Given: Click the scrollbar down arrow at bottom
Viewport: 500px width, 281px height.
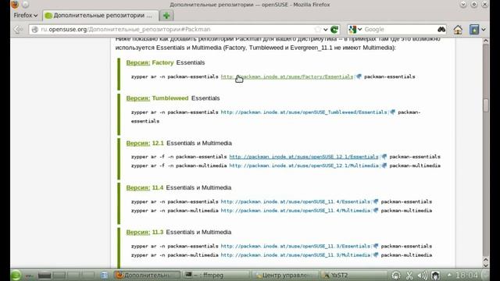Looking at the screenshot, I should [x=486, y=265].
